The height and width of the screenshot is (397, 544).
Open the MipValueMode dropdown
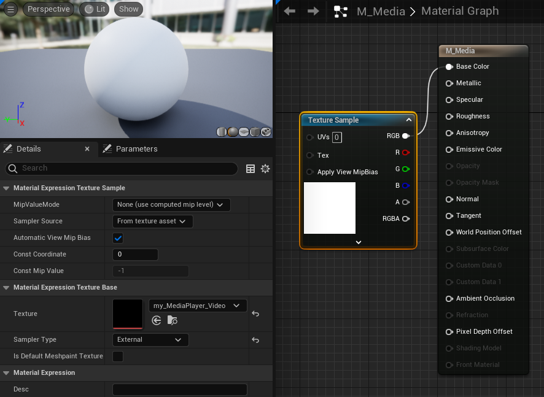pyautogui.click(x=171, y=205)
